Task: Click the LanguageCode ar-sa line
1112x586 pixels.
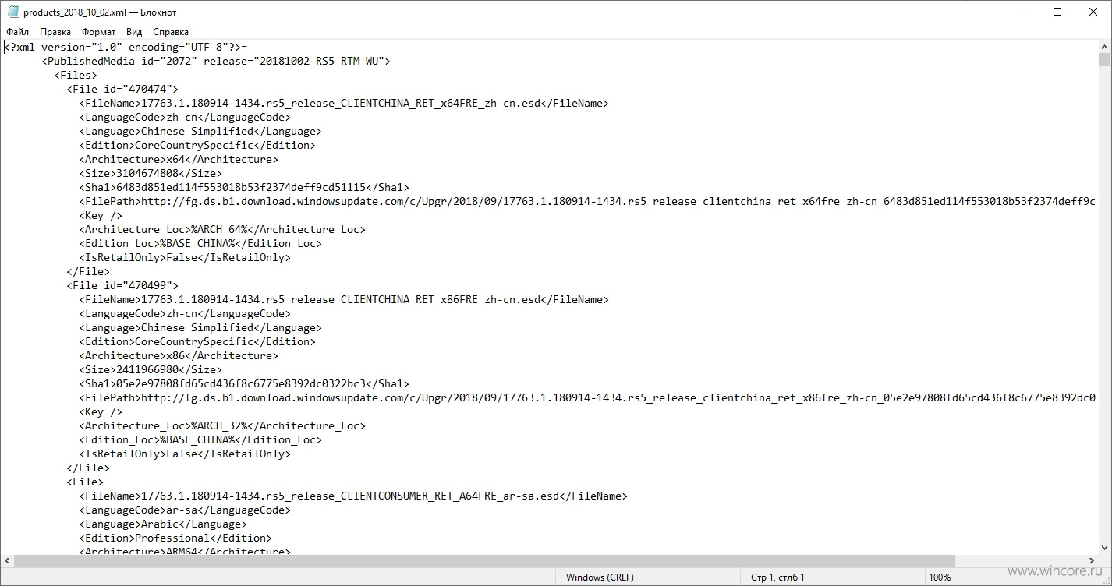Action: [x=185, y=510]
